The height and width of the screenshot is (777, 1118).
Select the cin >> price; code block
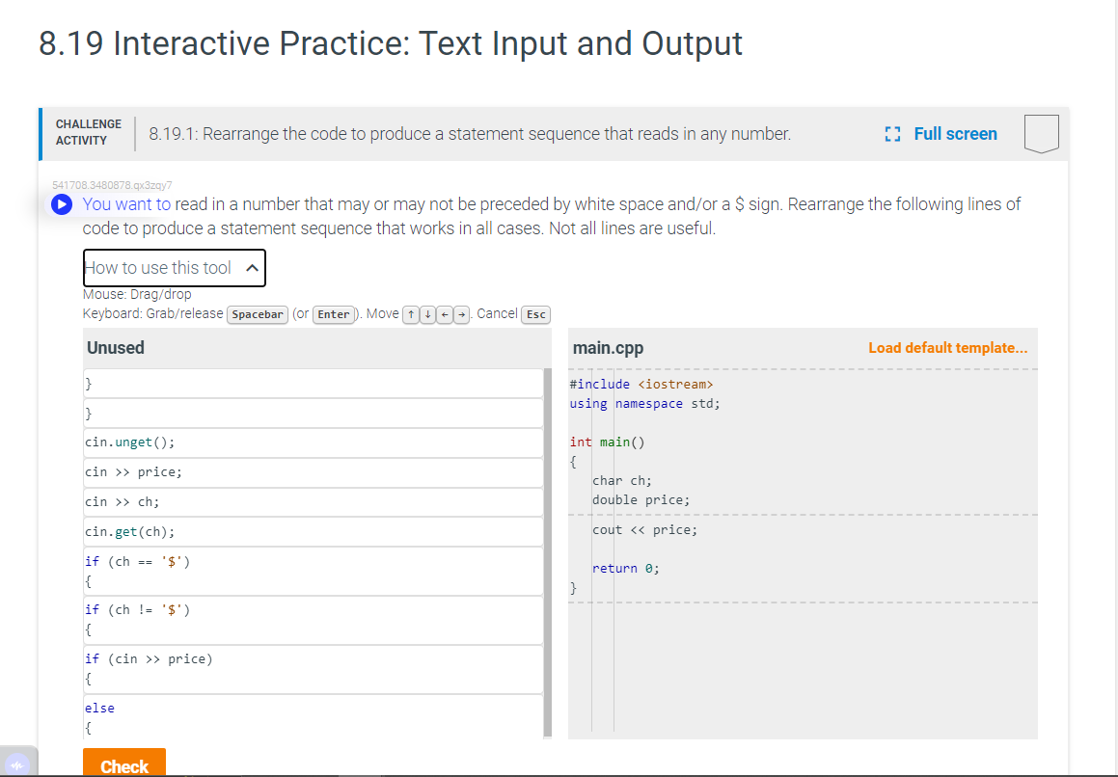(x=313, y=472)
